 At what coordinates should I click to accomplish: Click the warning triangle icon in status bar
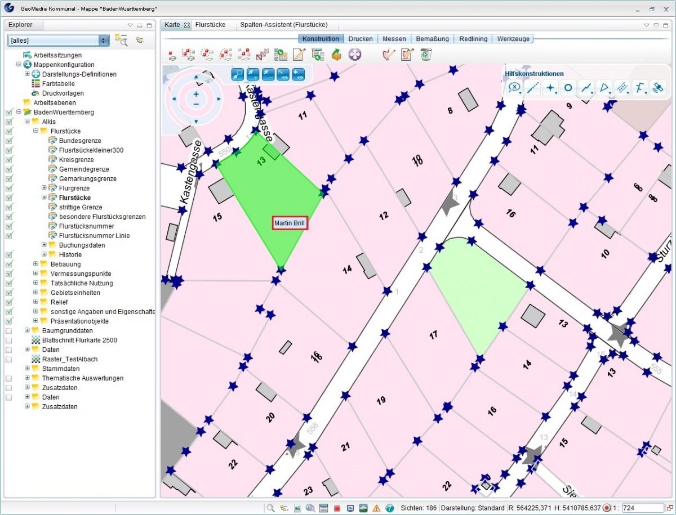point(376,508)
